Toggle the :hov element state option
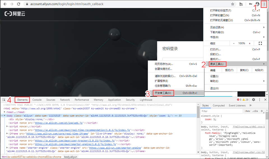Image resolution: width=269 pixels, height=159 pixels. pos(247,111)
